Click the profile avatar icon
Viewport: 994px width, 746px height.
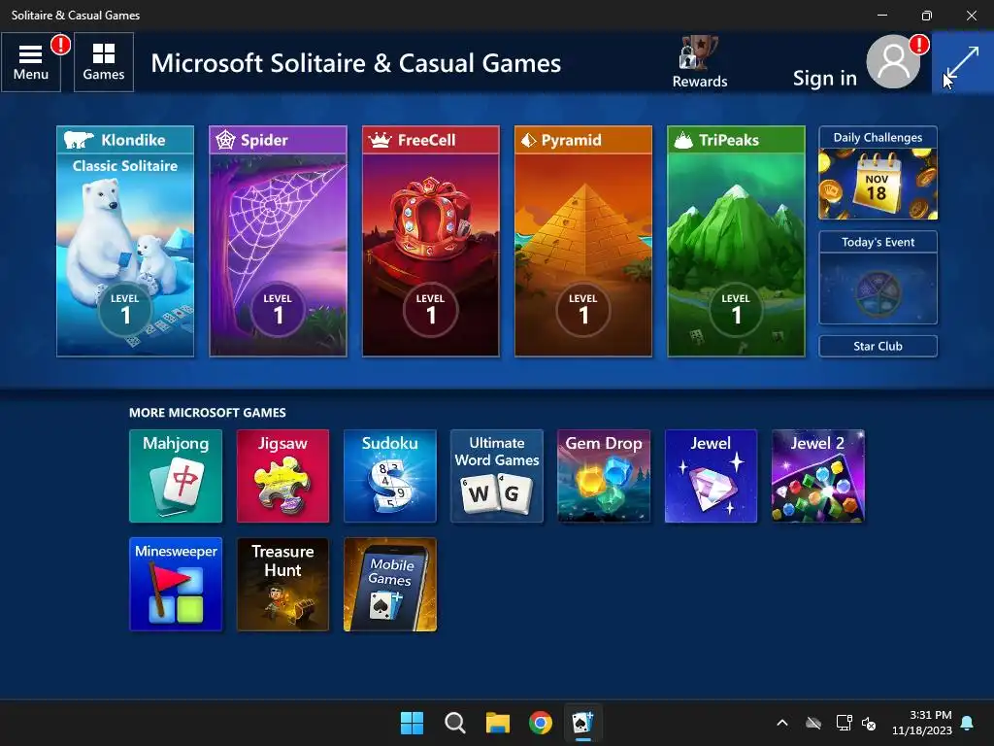[893, 61]
